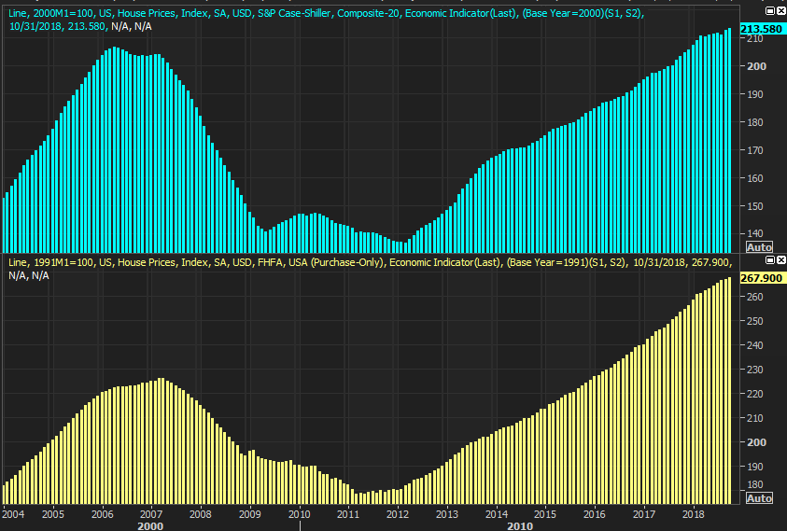Click the 250 level on FHFA price axis
787x531 pixels.
click(x=755, y=321)
